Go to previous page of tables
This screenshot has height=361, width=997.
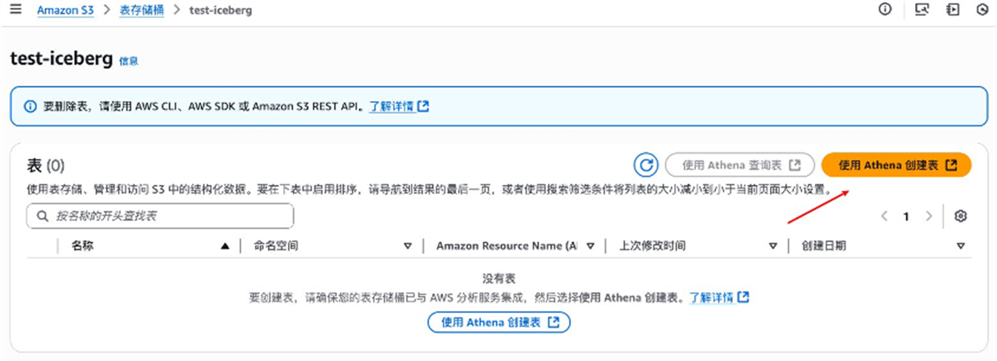[884, 216]
